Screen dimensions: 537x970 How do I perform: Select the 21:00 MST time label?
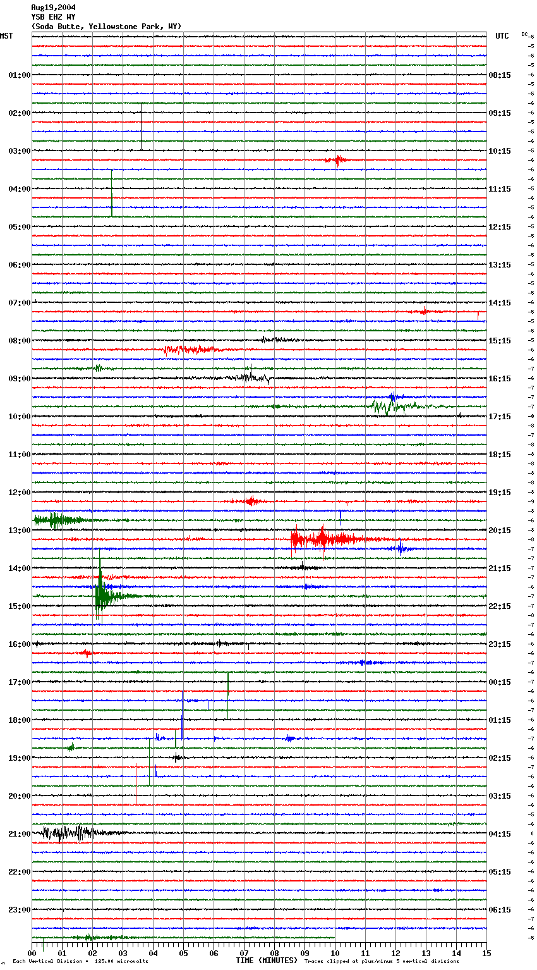20,834
